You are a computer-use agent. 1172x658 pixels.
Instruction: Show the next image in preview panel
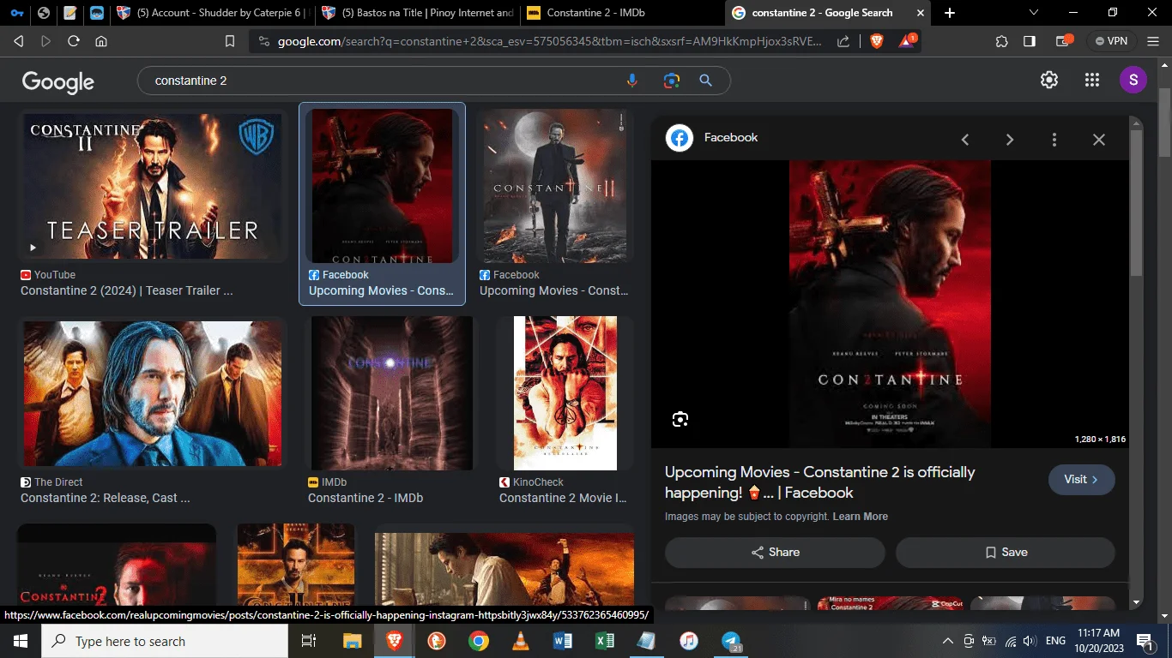tap(1010, 140)
